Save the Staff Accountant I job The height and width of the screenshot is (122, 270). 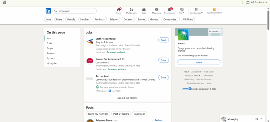[x=163, y=40]
